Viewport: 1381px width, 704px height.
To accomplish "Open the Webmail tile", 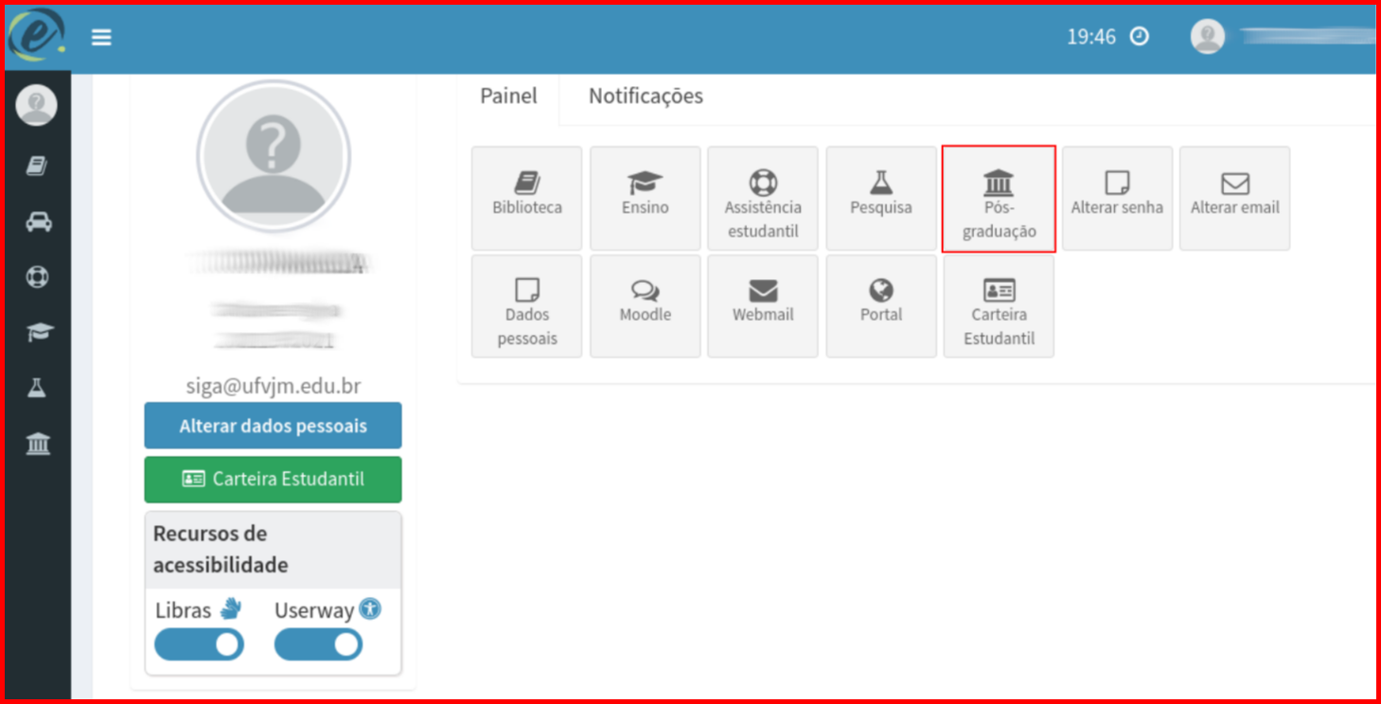I will pos(763,306).
